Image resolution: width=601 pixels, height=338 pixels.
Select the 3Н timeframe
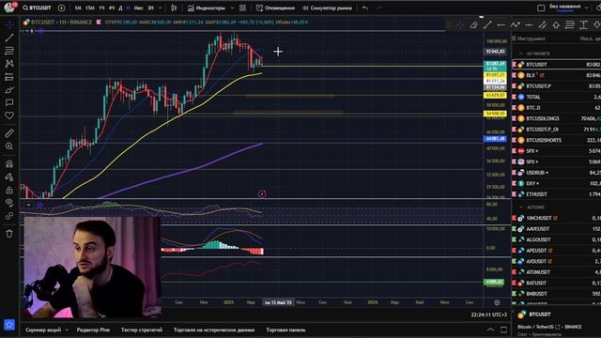tap(150, 8)
